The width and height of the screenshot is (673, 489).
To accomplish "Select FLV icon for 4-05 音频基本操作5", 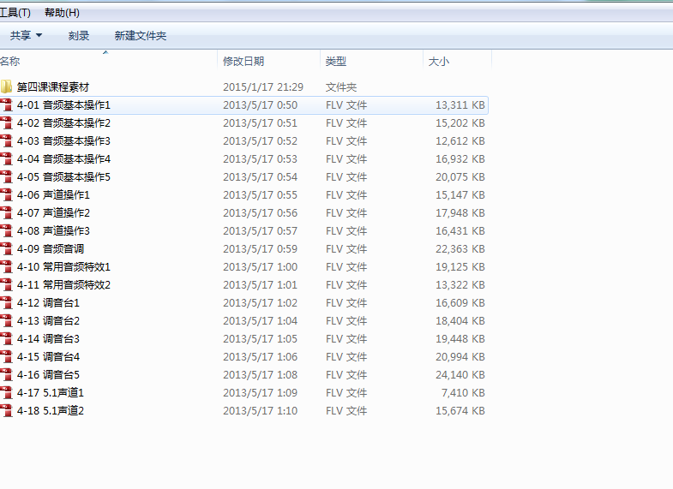I will click(x=7, y=177).
